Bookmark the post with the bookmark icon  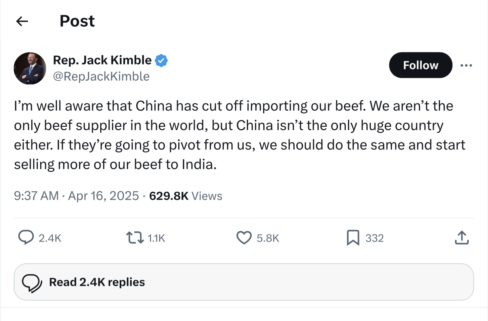click(x=353, y=237)
